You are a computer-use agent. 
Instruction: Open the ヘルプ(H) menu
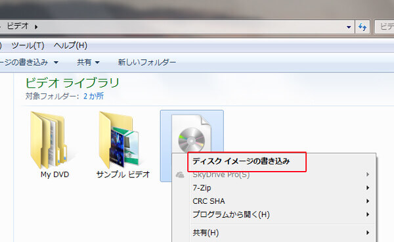point(70,45)
